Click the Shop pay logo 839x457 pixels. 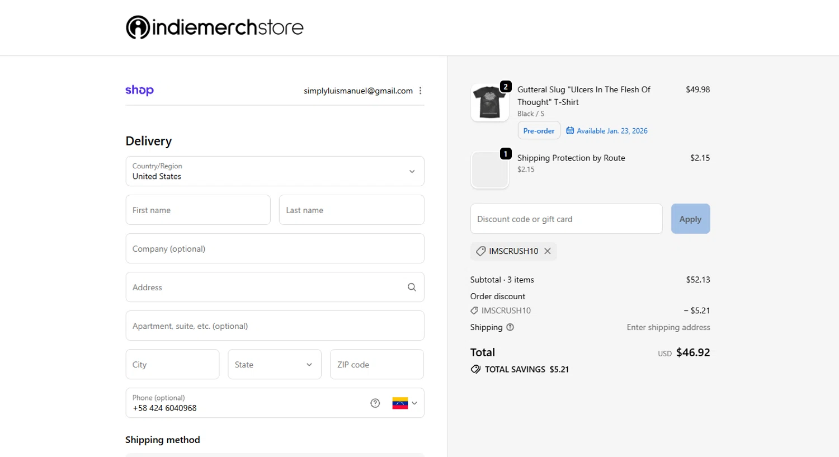coord(139,90)
